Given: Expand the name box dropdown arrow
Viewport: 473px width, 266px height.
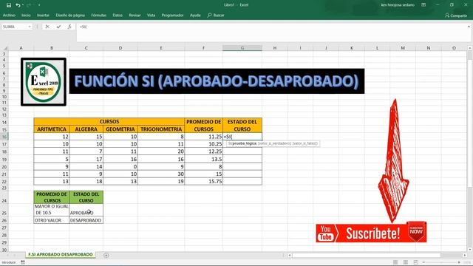Looking at the screenshot, I should [30, 27].
